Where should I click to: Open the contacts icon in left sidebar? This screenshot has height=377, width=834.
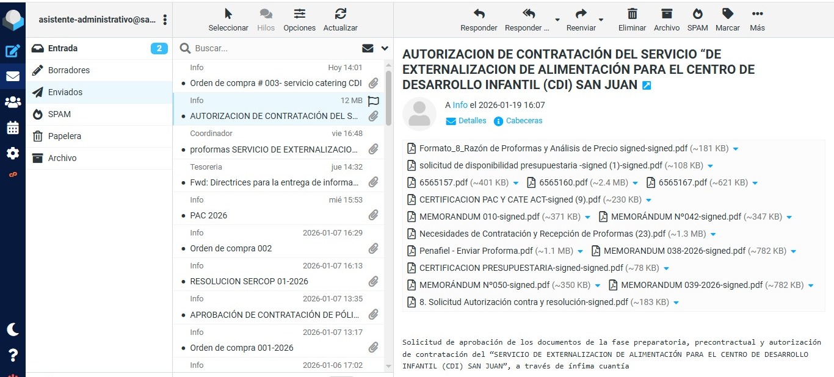tap(12, 102)
